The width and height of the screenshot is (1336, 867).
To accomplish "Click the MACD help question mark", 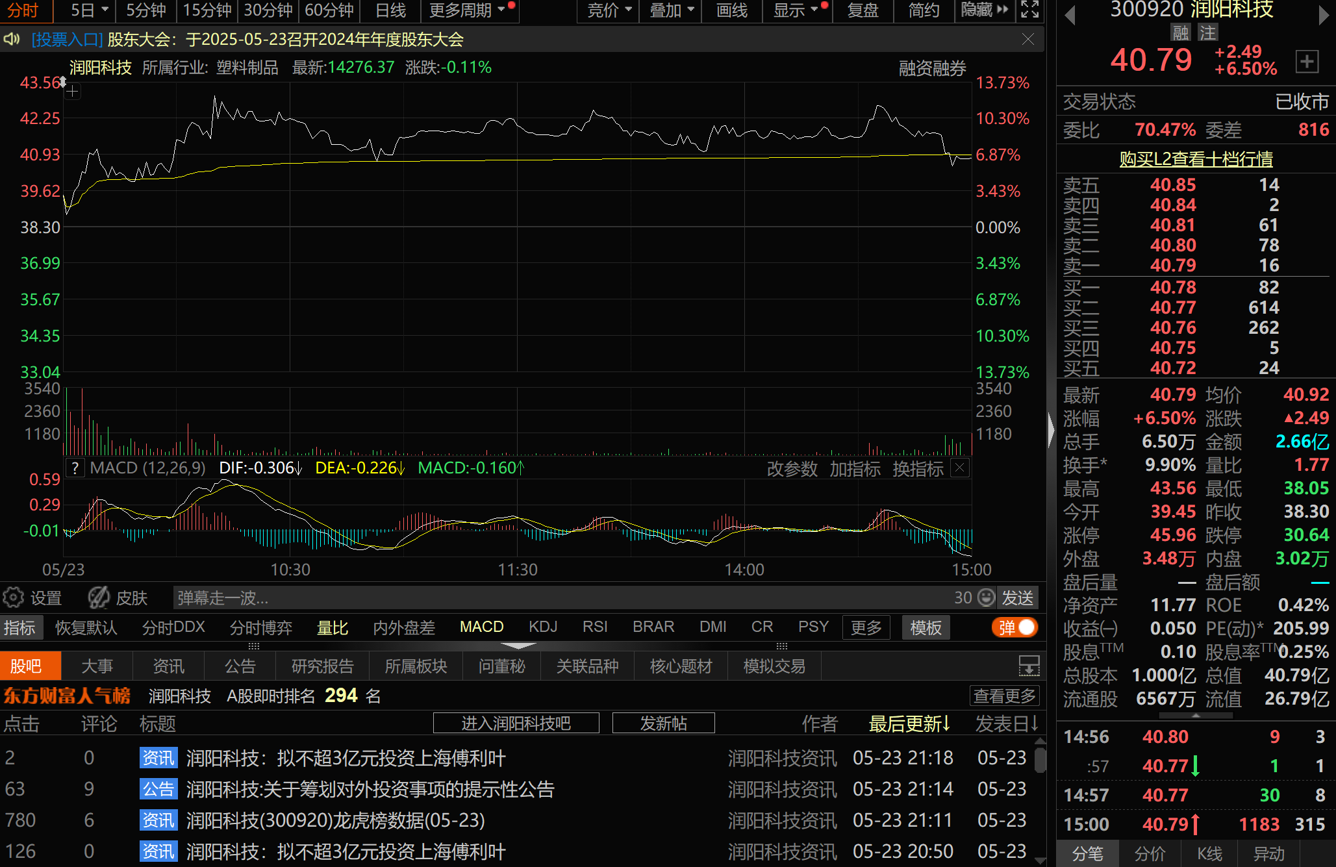I will click(x=75, y=468).
